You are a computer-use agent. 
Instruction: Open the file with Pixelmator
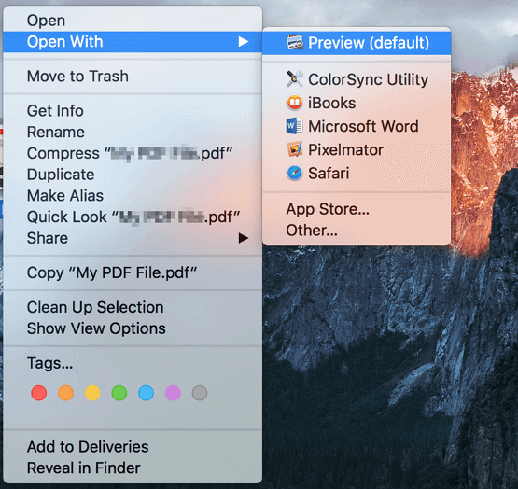357,149
